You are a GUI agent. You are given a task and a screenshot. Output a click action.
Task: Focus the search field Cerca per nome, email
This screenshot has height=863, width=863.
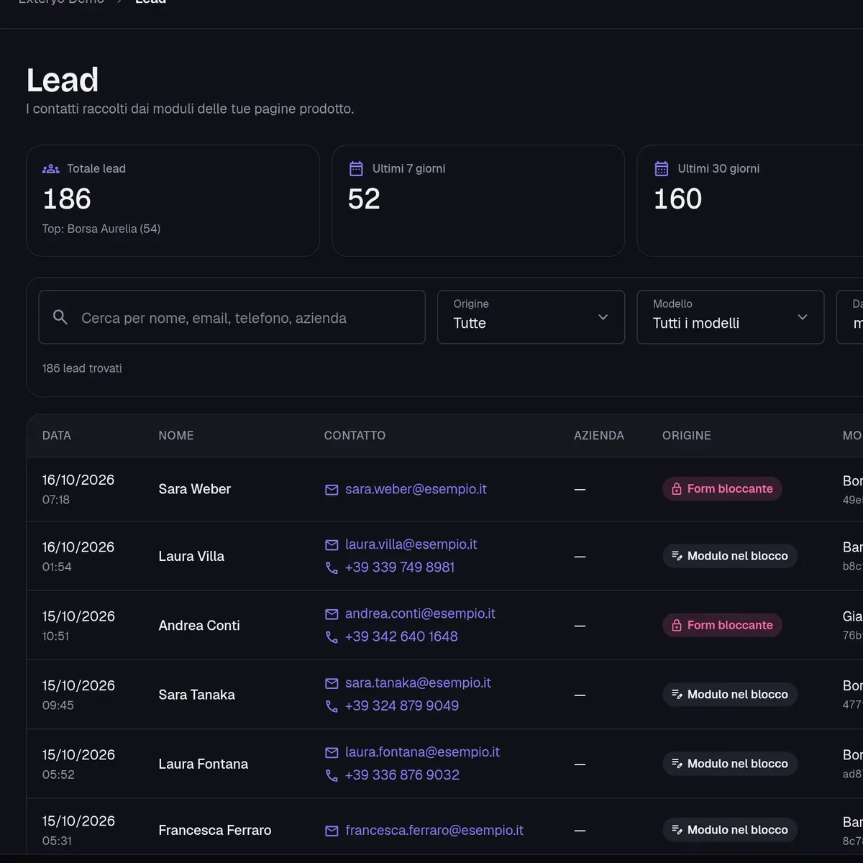tap(232, 317)
